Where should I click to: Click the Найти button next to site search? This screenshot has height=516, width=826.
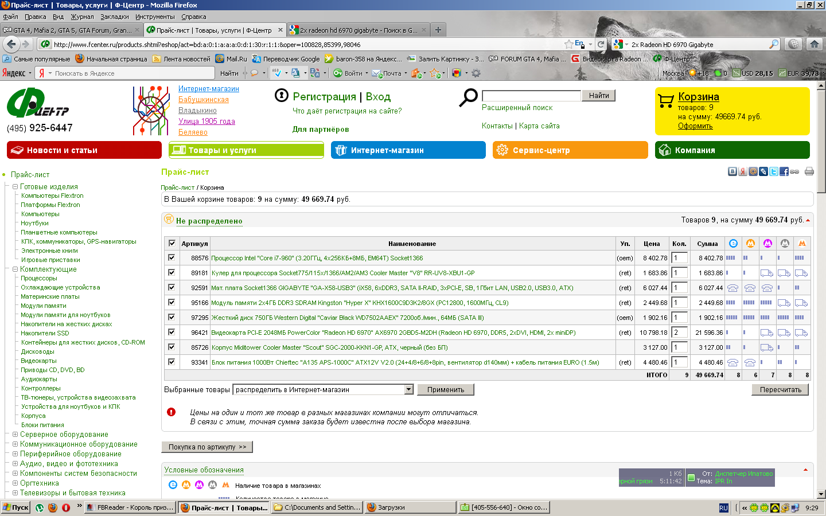599,96
